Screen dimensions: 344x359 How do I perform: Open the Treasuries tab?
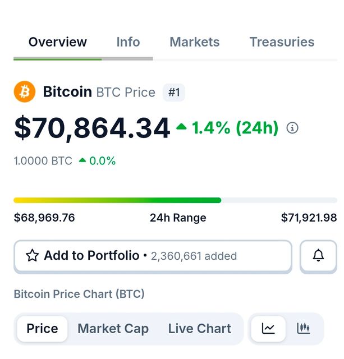coord(282,42)
